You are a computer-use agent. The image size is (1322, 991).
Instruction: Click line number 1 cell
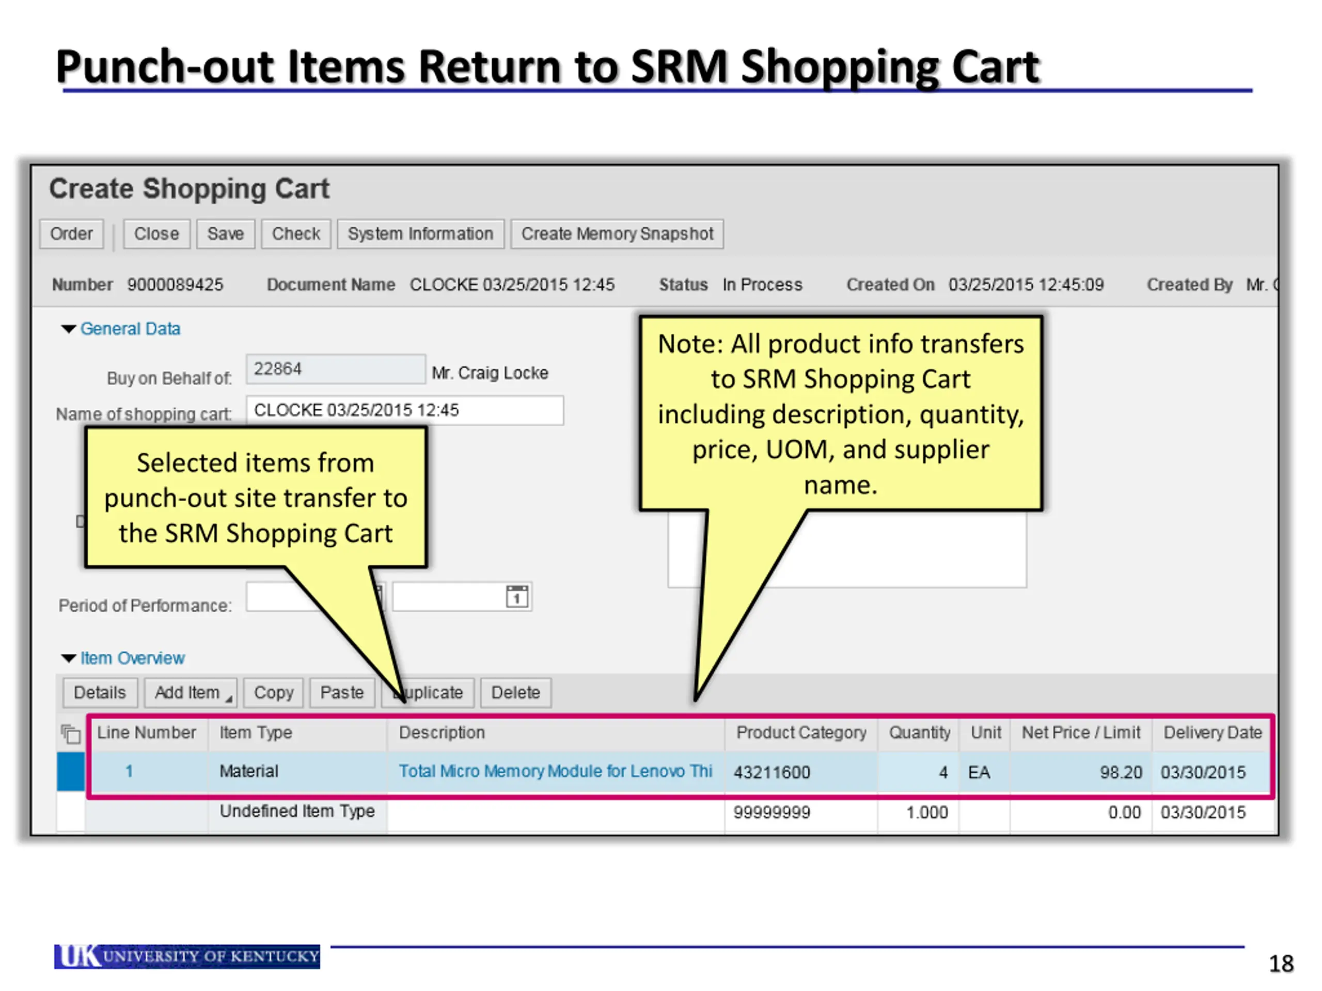pos(147,771)
